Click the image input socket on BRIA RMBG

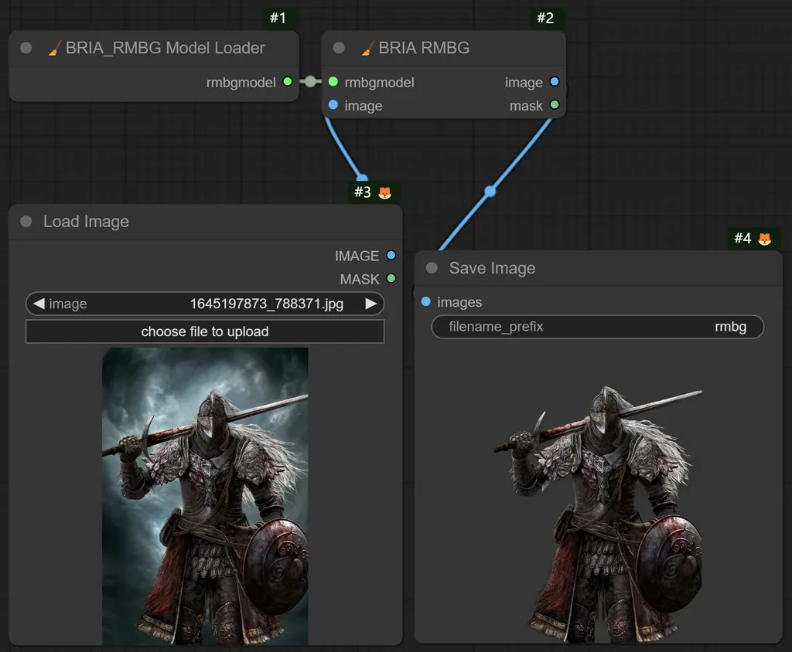pos(331,105)
